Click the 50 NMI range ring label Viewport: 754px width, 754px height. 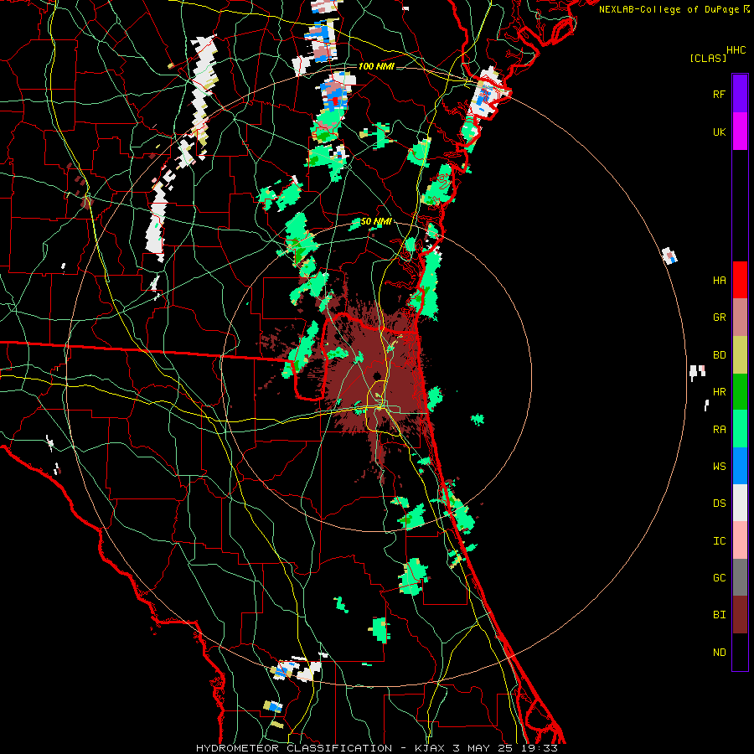(x=376, y=222)
